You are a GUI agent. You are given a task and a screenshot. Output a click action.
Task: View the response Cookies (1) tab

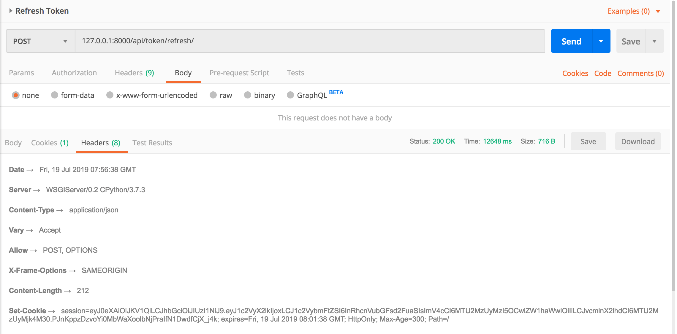50,143
